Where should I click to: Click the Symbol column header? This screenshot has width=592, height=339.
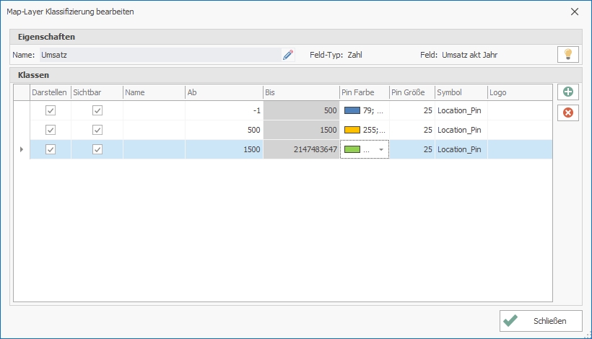460,92
